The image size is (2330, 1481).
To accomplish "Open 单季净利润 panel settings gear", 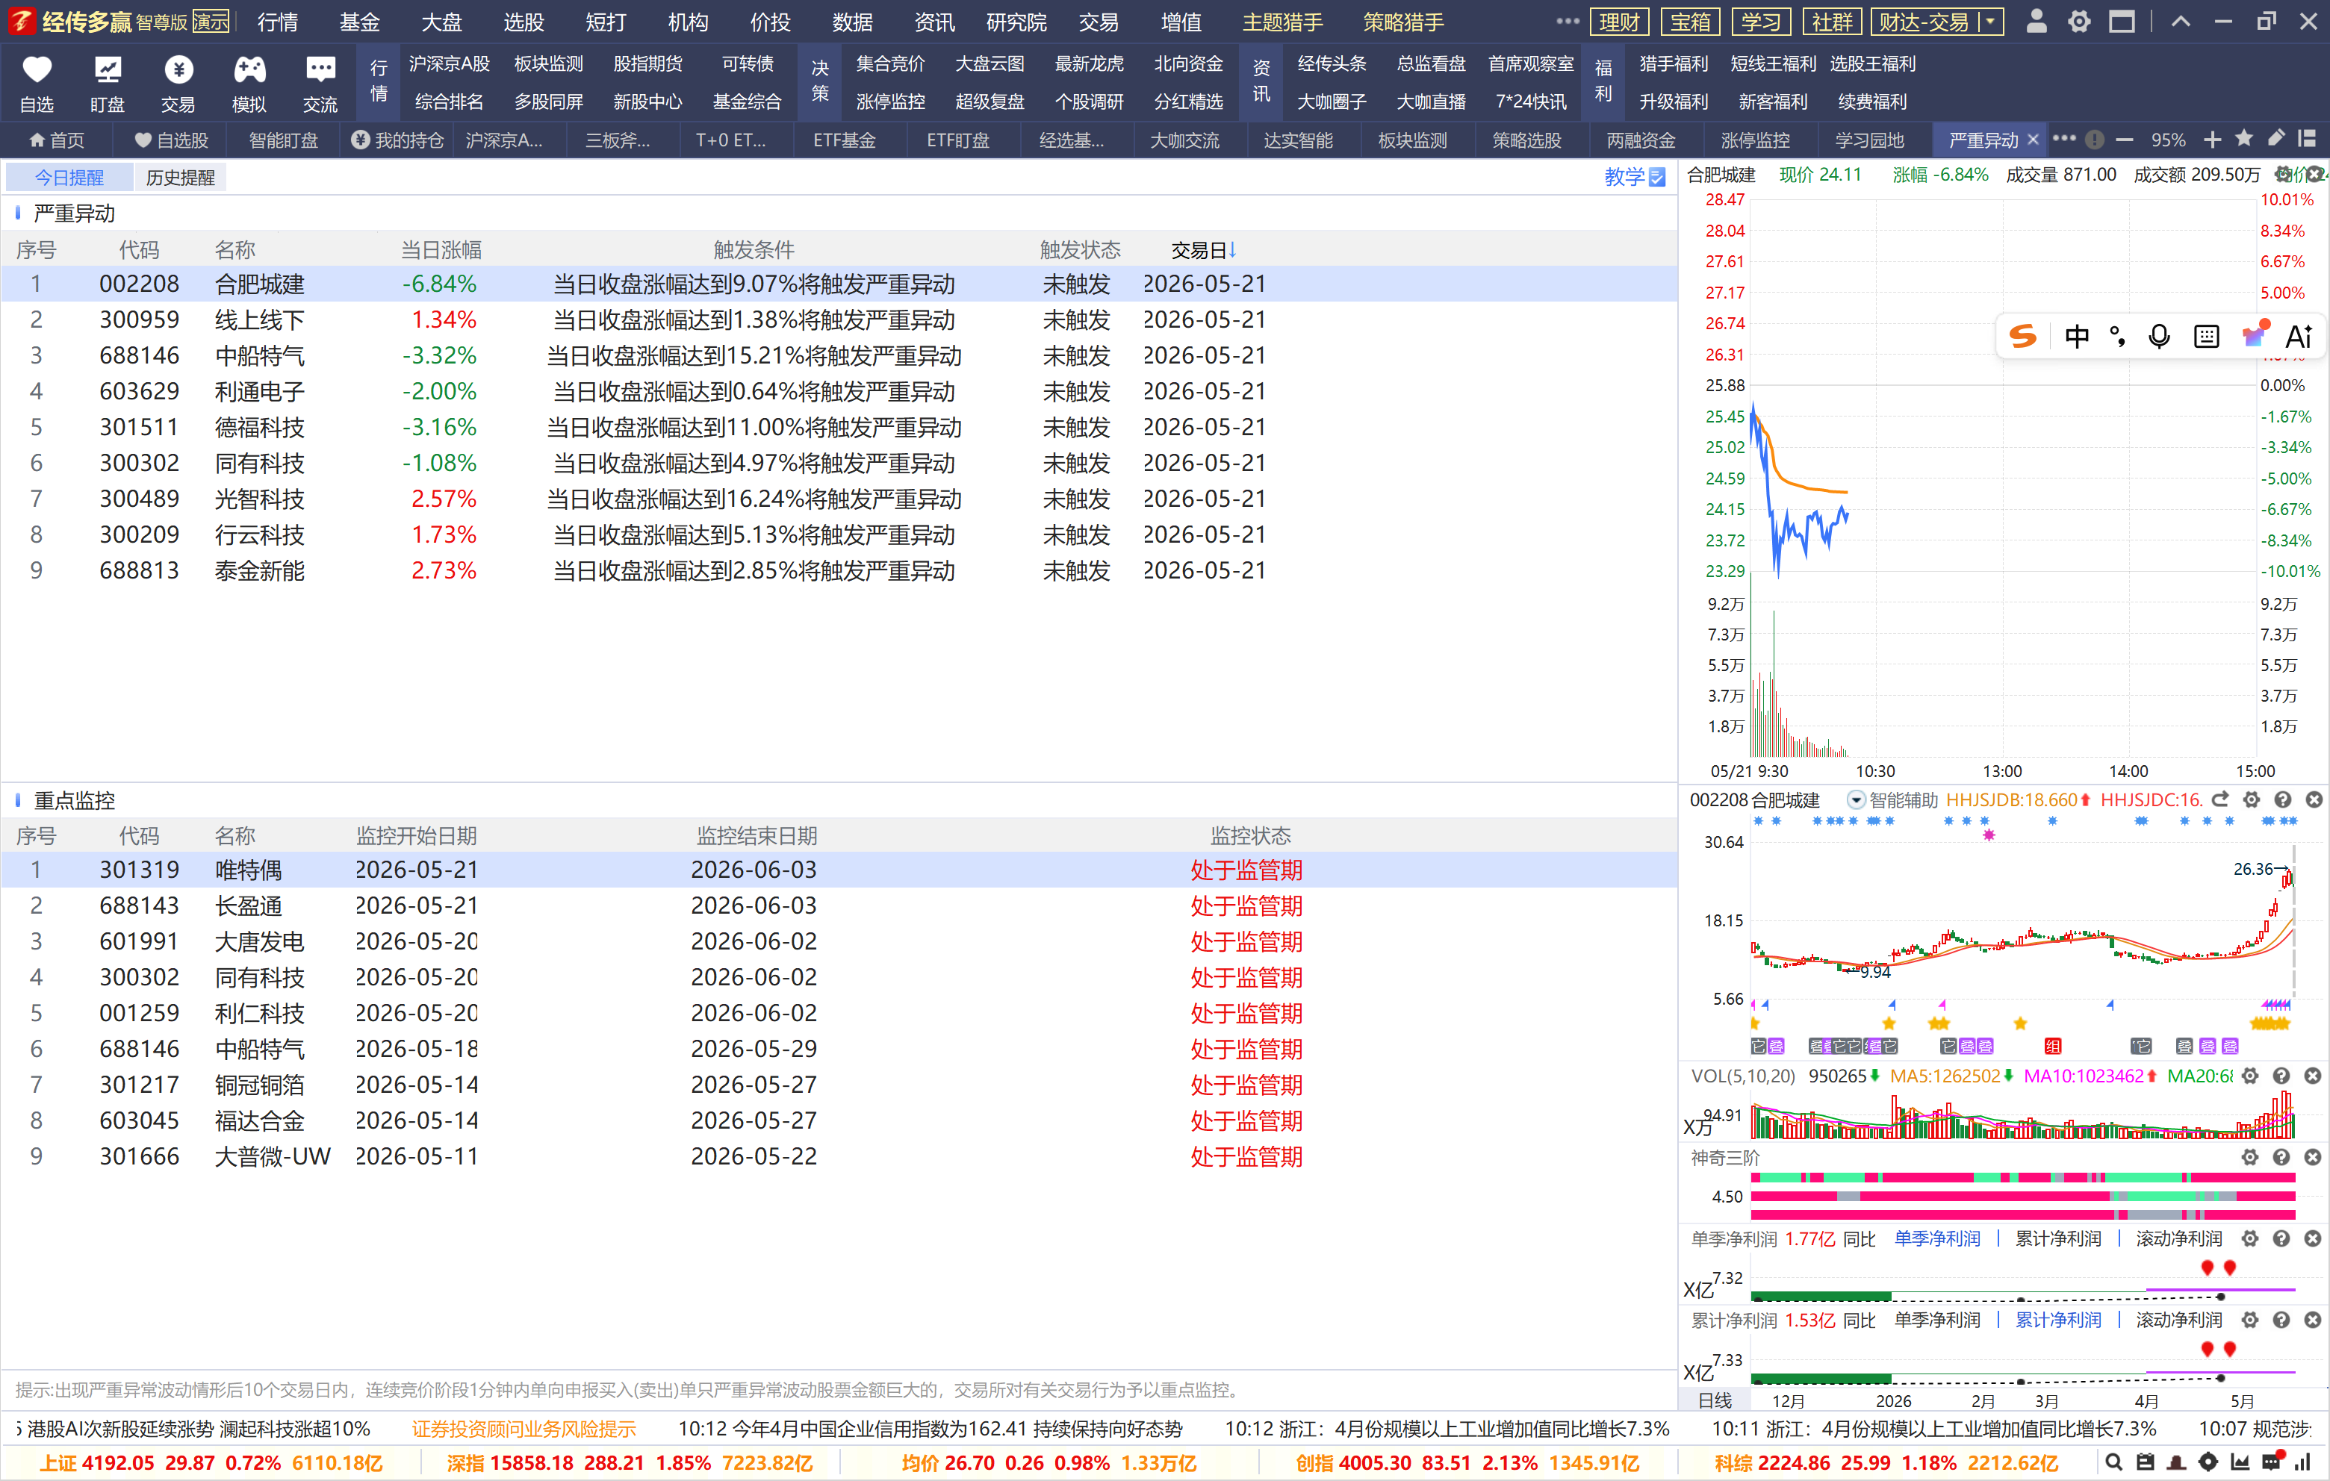I will [2251, 1238].
